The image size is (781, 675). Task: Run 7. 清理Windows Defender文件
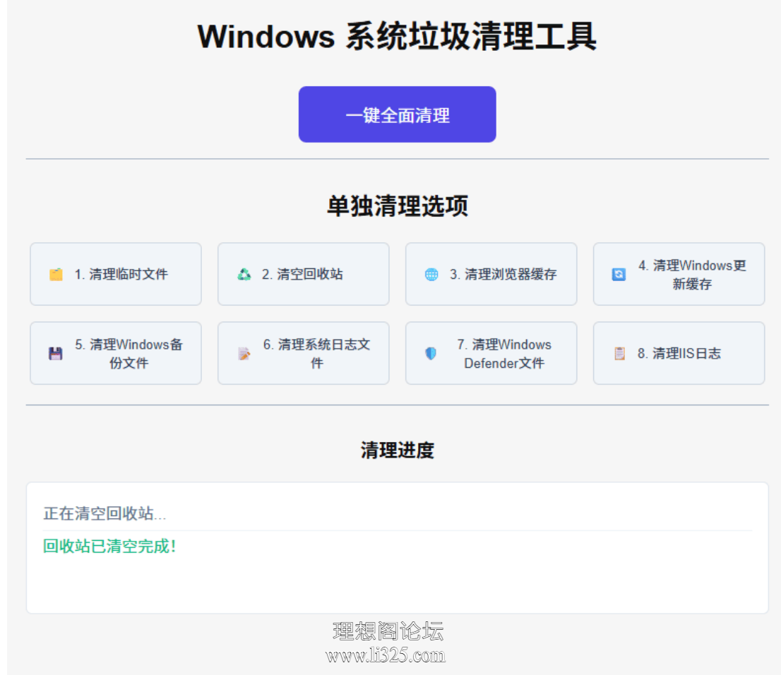coord(491,353)
